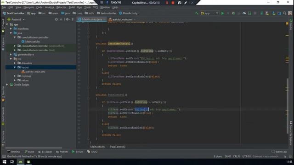Switch to the activity_main.xml editor tab
Image resolution: width=294 pixels, height=165 pixels.
coord(122,19)
